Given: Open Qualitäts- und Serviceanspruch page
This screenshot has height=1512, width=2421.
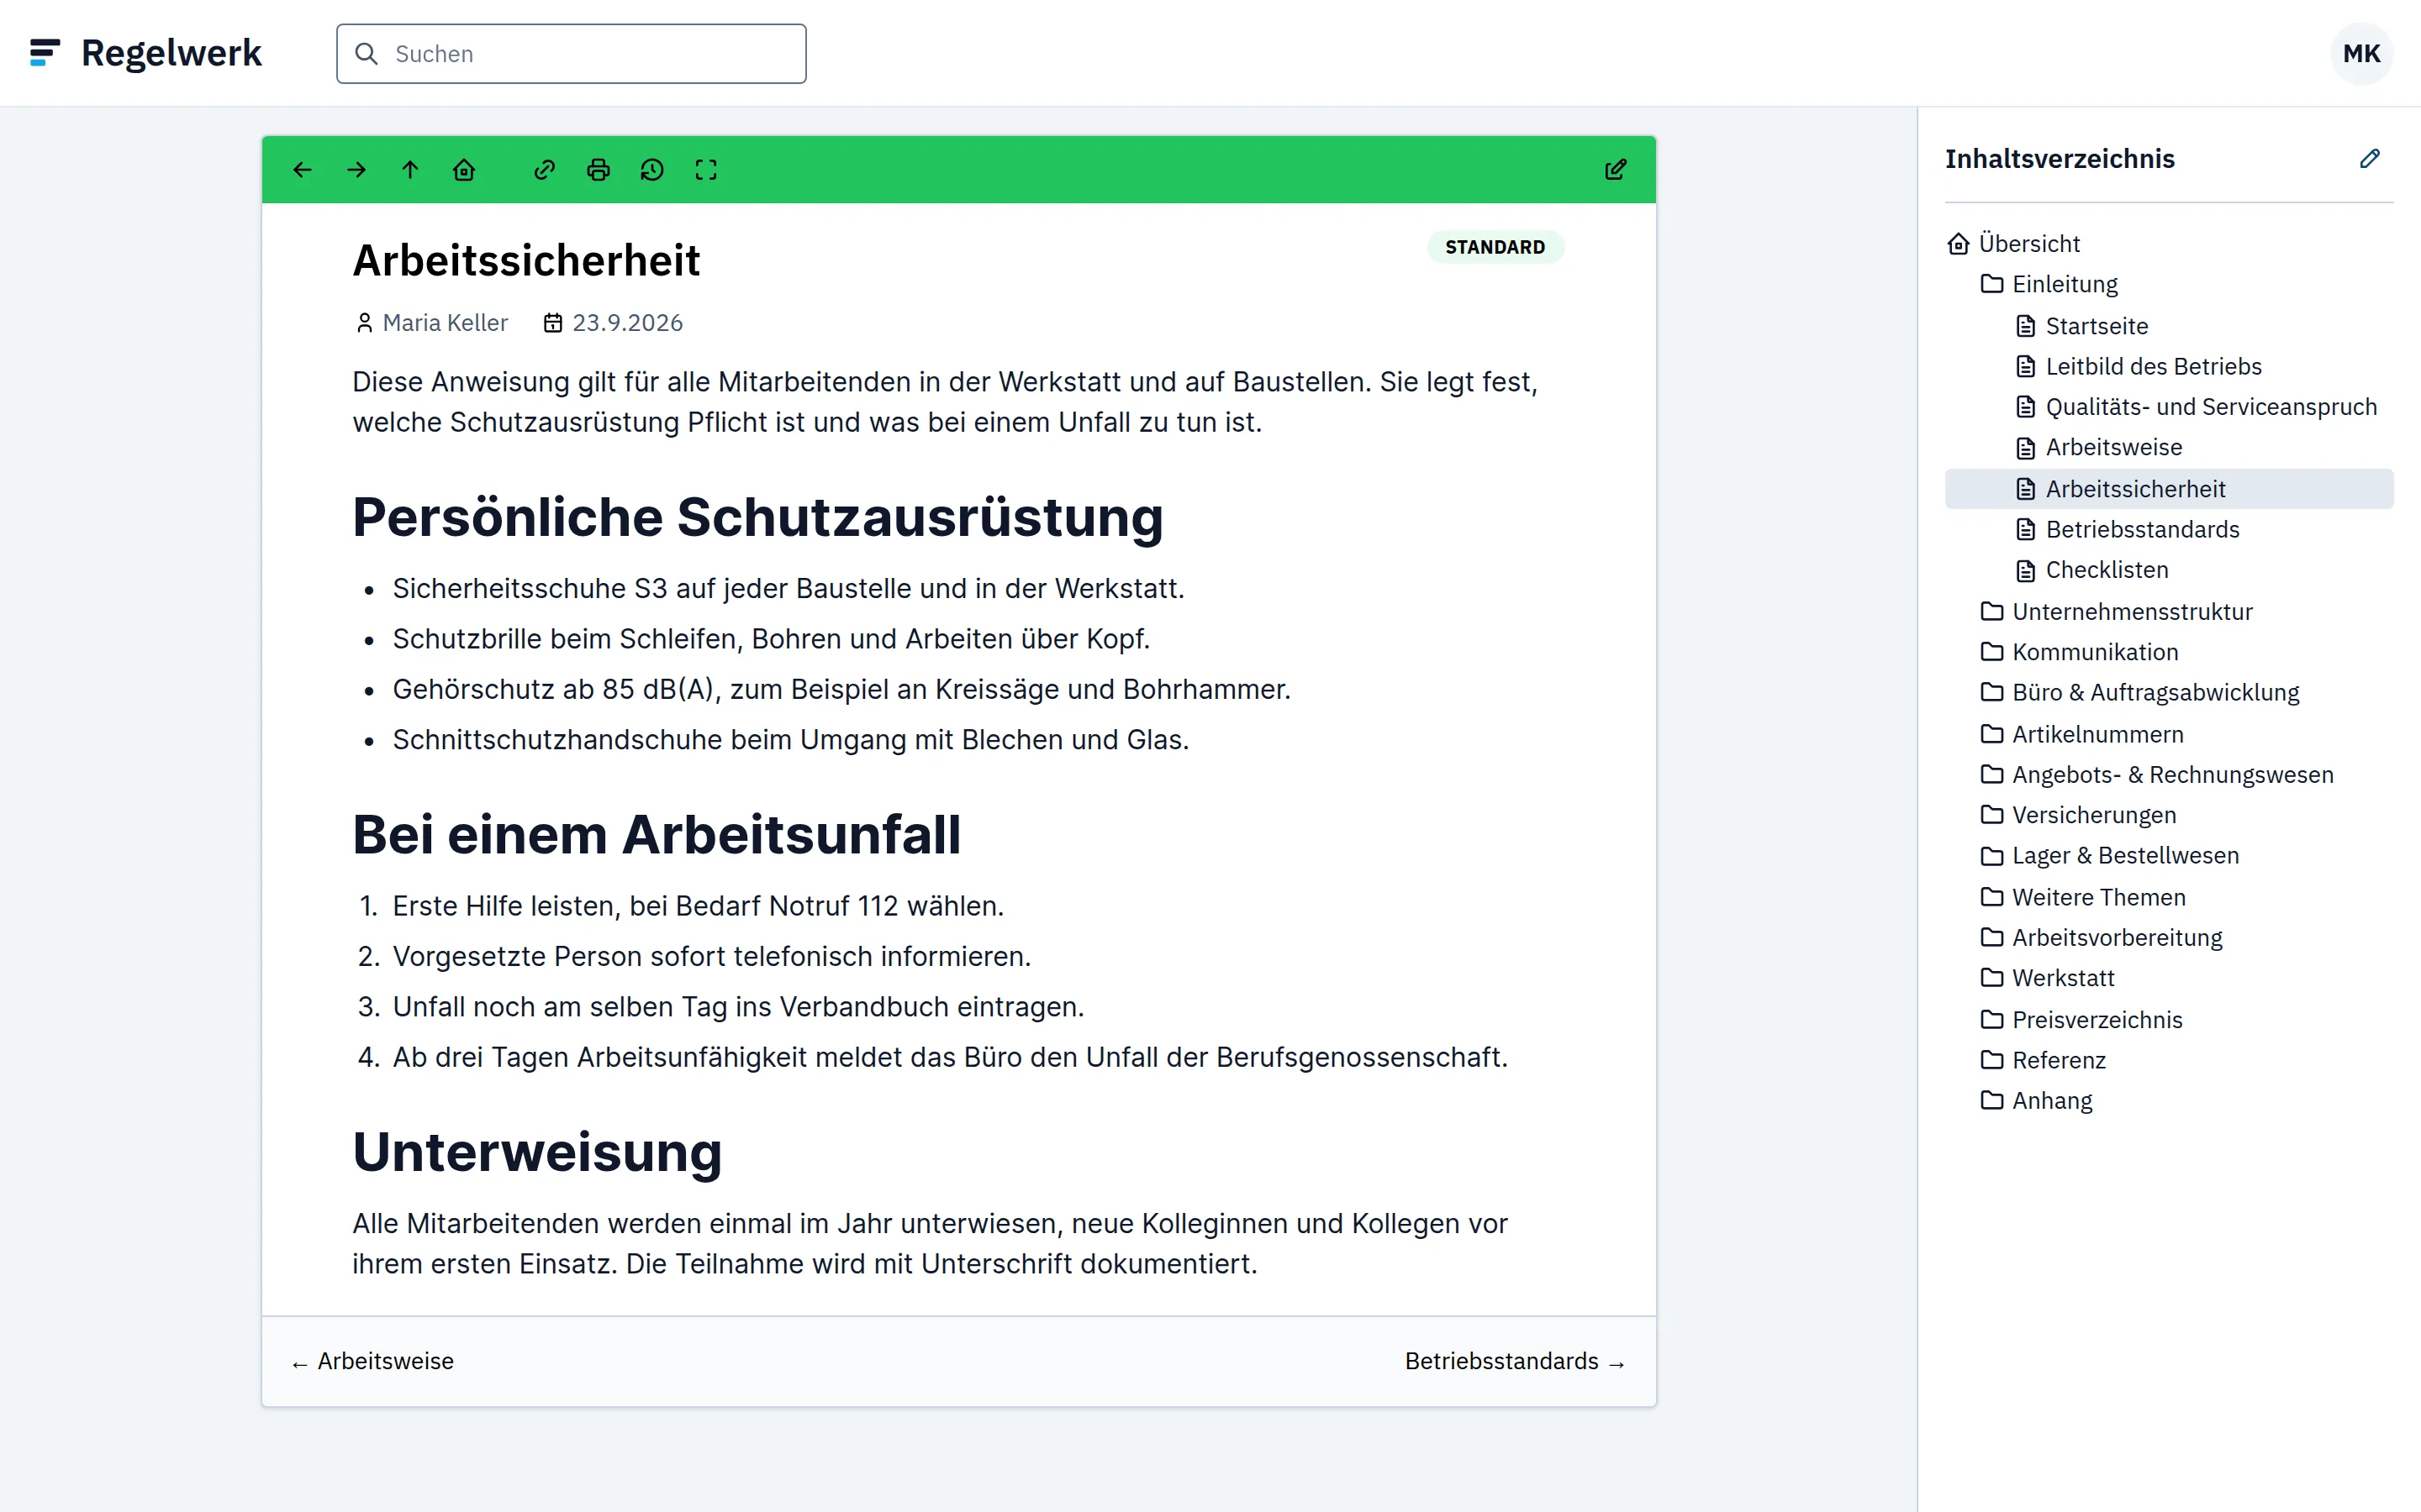Looking at the screenshot, I should point(2211,407).
